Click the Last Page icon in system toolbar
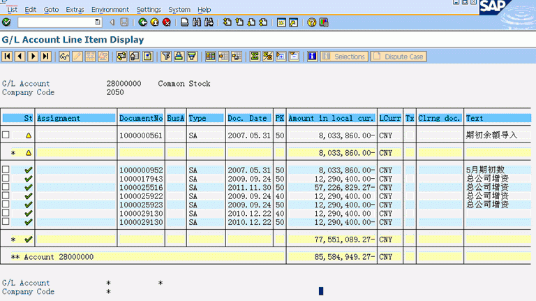The width and height of the screenshot is (536, 301). pyautogui.click(x=263, y=22)
